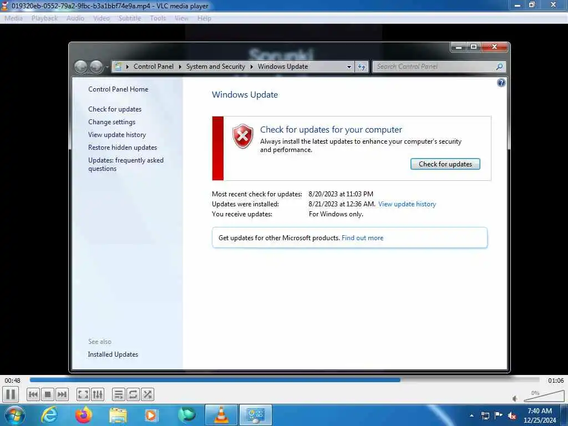Mute audio via the speaker icon

[515, 398]
